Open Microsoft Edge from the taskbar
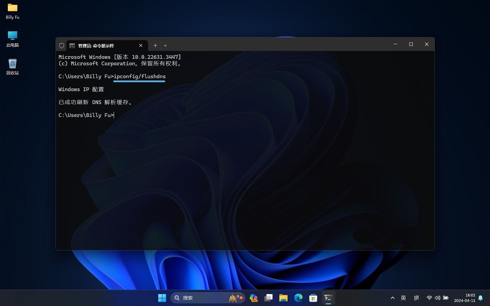The image size is (490, 306). click(x=298, y=298)
